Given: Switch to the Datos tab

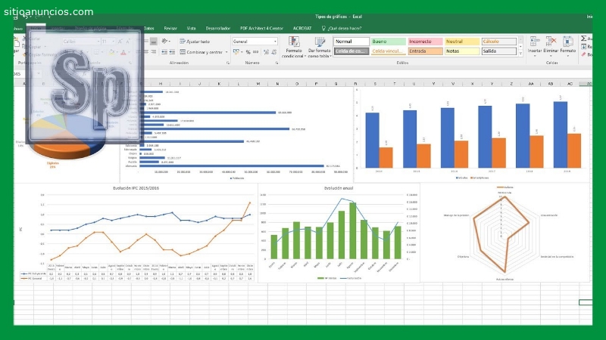Looking at the screenshot, I should pyautogui.click(x=148, y=29).
